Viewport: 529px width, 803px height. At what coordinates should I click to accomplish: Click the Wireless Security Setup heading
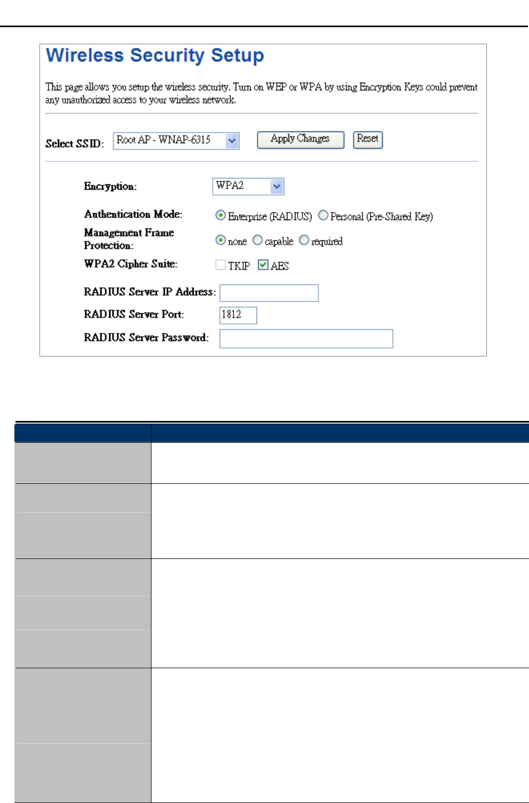coord(155,56)
